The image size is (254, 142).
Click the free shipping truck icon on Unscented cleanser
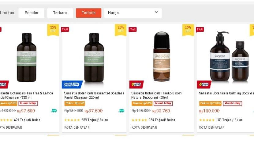click(x=121, y=111)
